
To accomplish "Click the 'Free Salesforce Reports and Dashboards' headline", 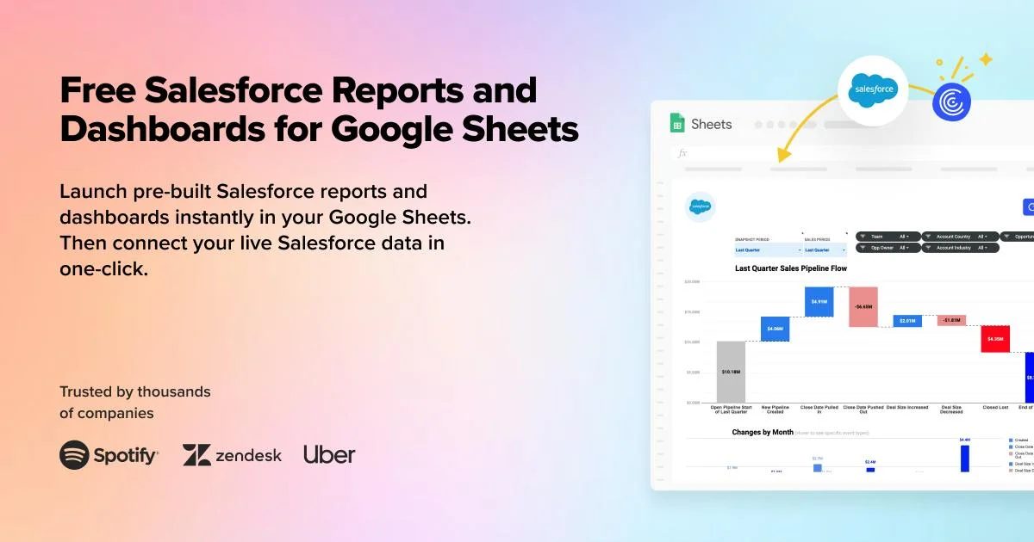I will [x=319, y=109].
